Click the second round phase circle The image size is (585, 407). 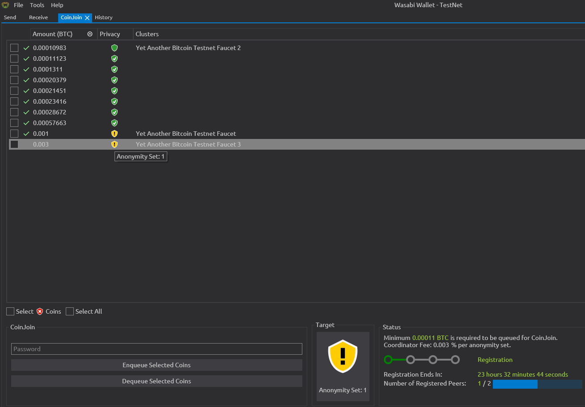(x=411, y=360)
